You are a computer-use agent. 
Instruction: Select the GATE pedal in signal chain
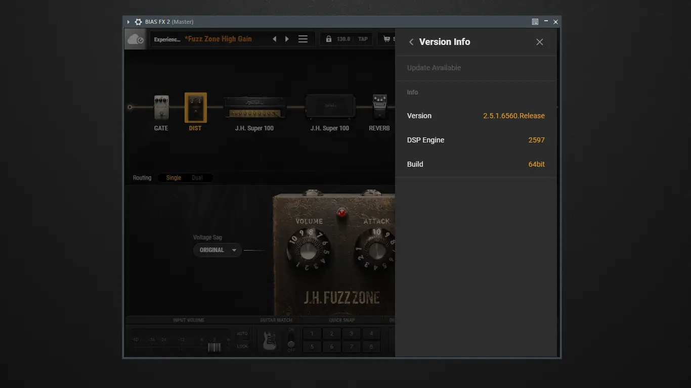point(161,107)
